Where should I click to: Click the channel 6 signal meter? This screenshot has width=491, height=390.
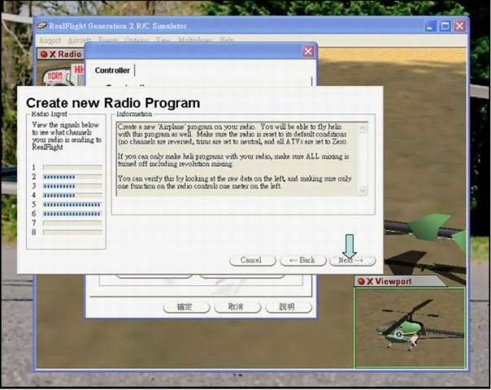(72, 214)
